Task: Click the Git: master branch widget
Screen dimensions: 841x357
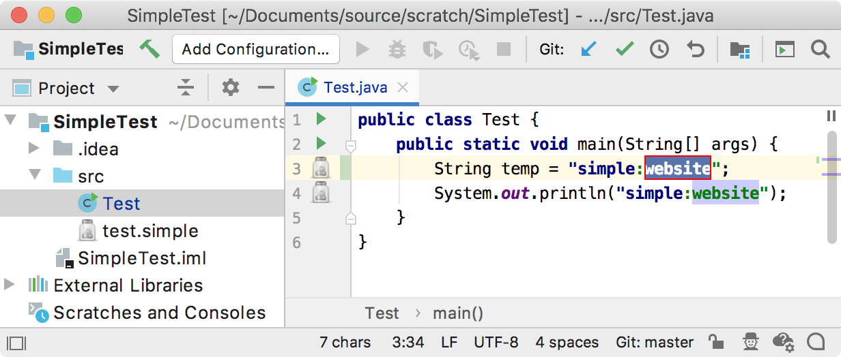Action: pyautogui.click(x=654, y=342)
